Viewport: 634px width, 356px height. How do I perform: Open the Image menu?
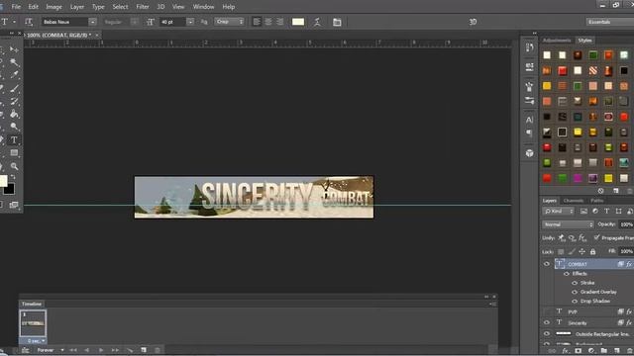[x=53, y=7]
